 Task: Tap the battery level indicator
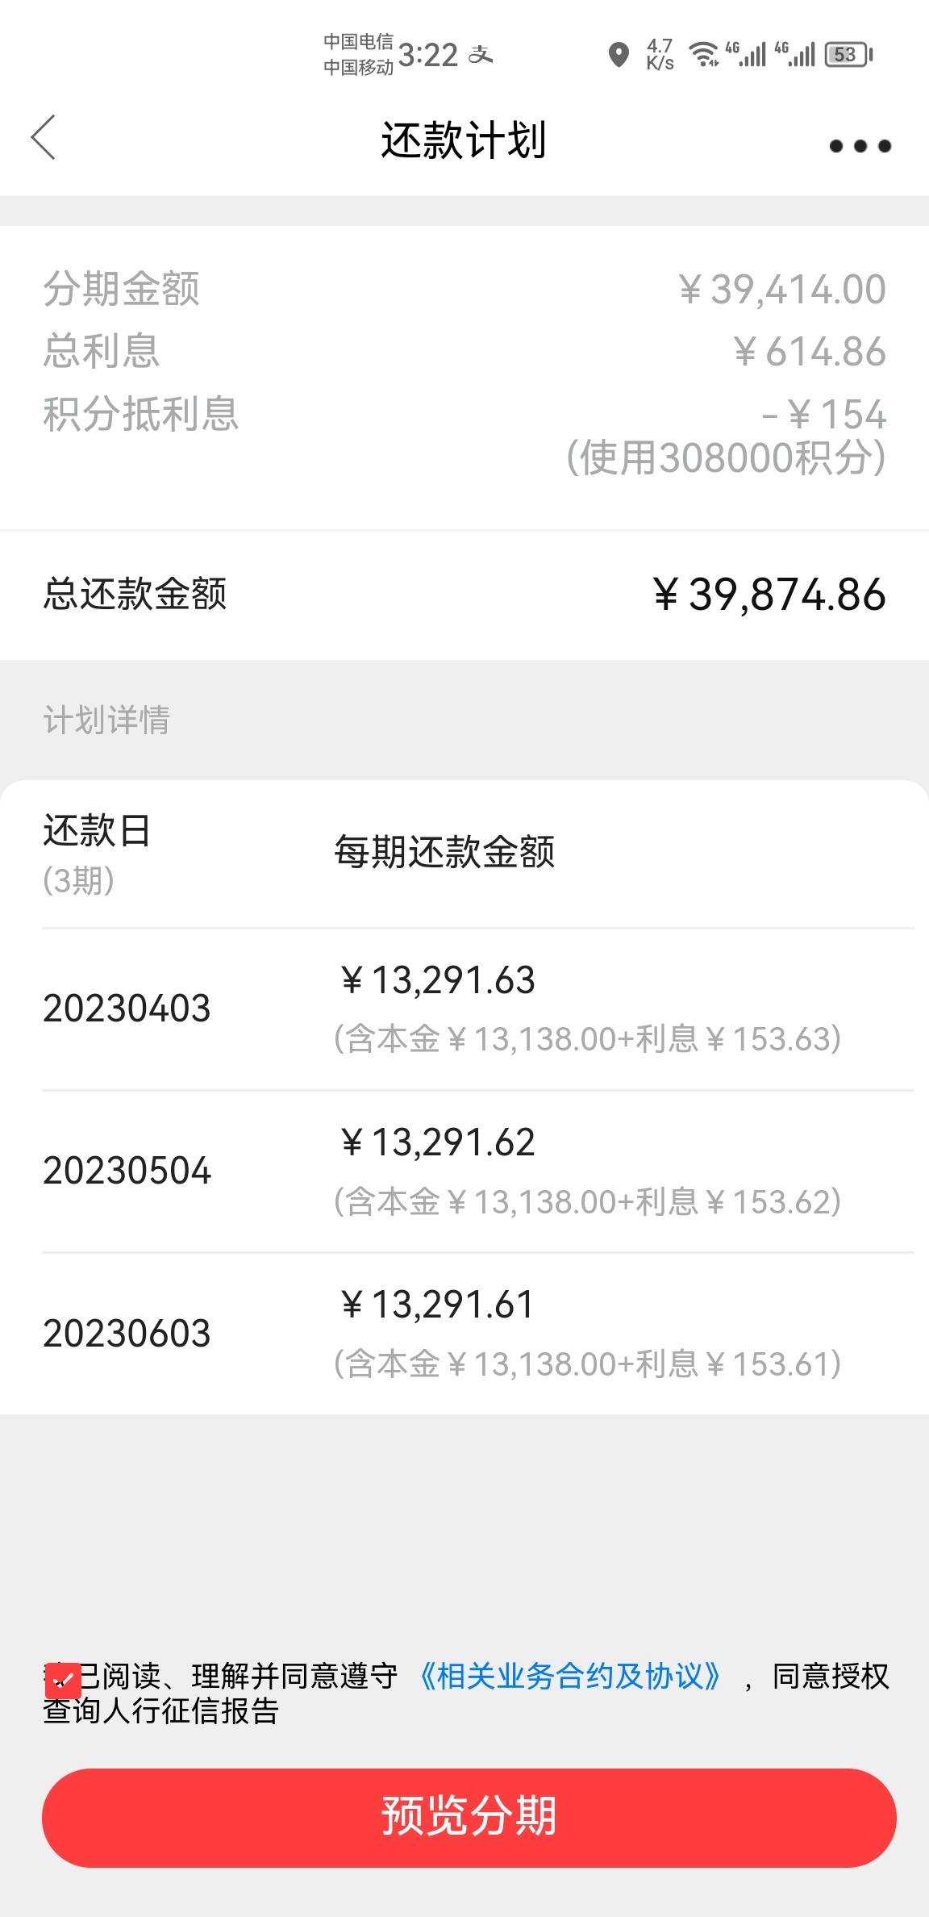(x=848, y=55)
